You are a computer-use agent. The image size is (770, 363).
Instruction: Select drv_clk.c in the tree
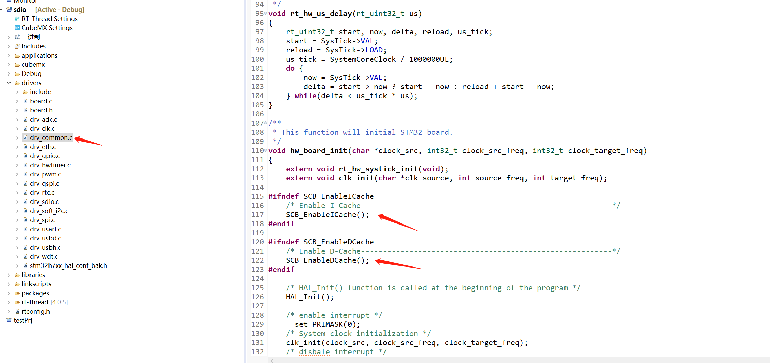pyautogui.click(x=42, y=128)
